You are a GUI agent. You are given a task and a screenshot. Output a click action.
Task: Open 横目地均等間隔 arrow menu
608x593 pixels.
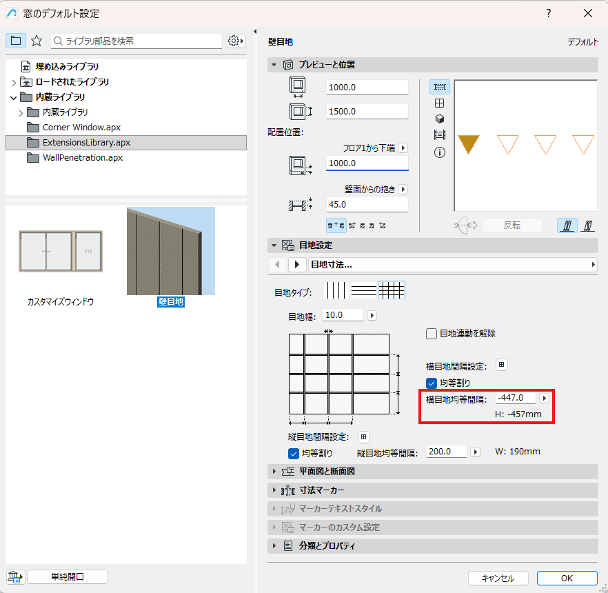(x=545, y=398)
